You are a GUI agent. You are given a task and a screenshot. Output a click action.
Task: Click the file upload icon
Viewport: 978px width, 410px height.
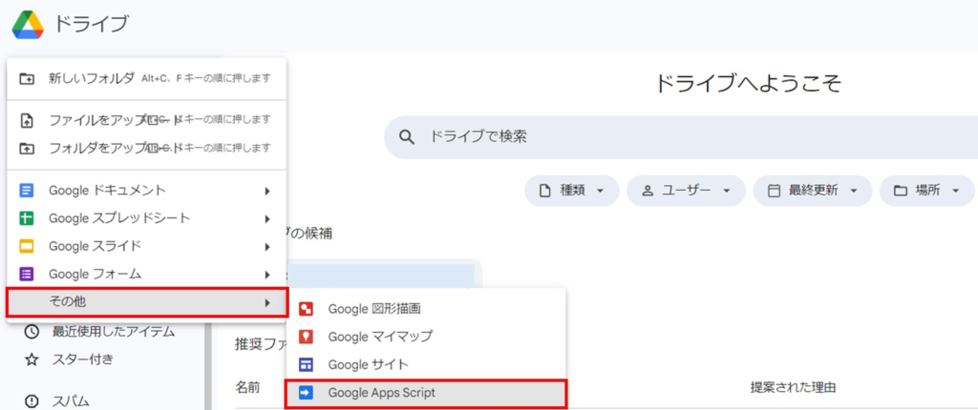(26, 120)
